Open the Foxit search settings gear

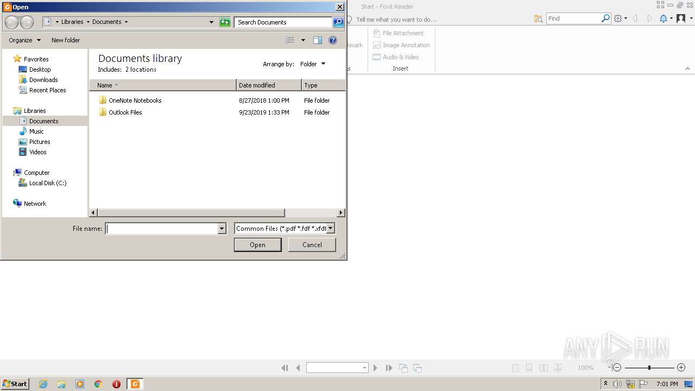[x=618, y=18]
